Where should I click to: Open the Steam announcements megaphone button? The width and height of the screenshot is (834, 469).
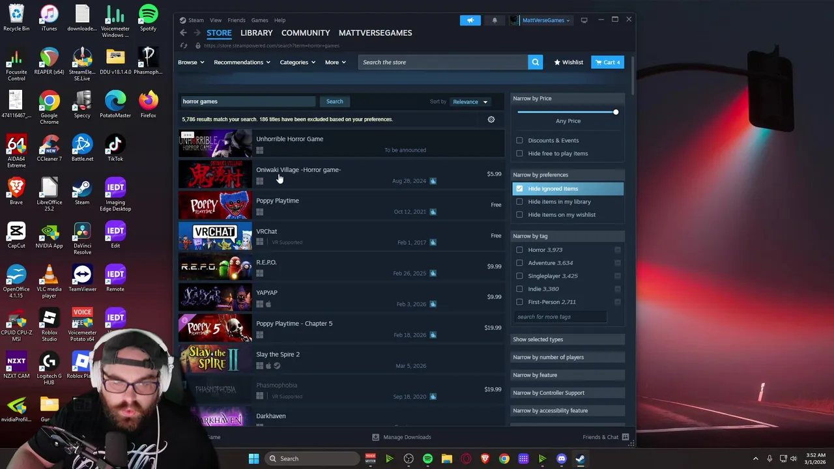click(x=470, y=20)
